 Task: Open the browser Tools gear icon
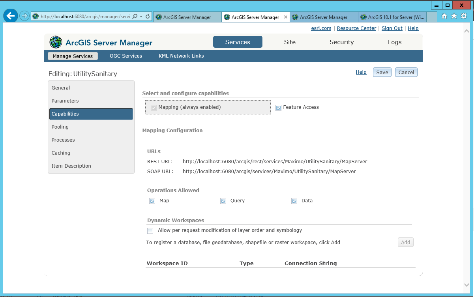(464, 16)
